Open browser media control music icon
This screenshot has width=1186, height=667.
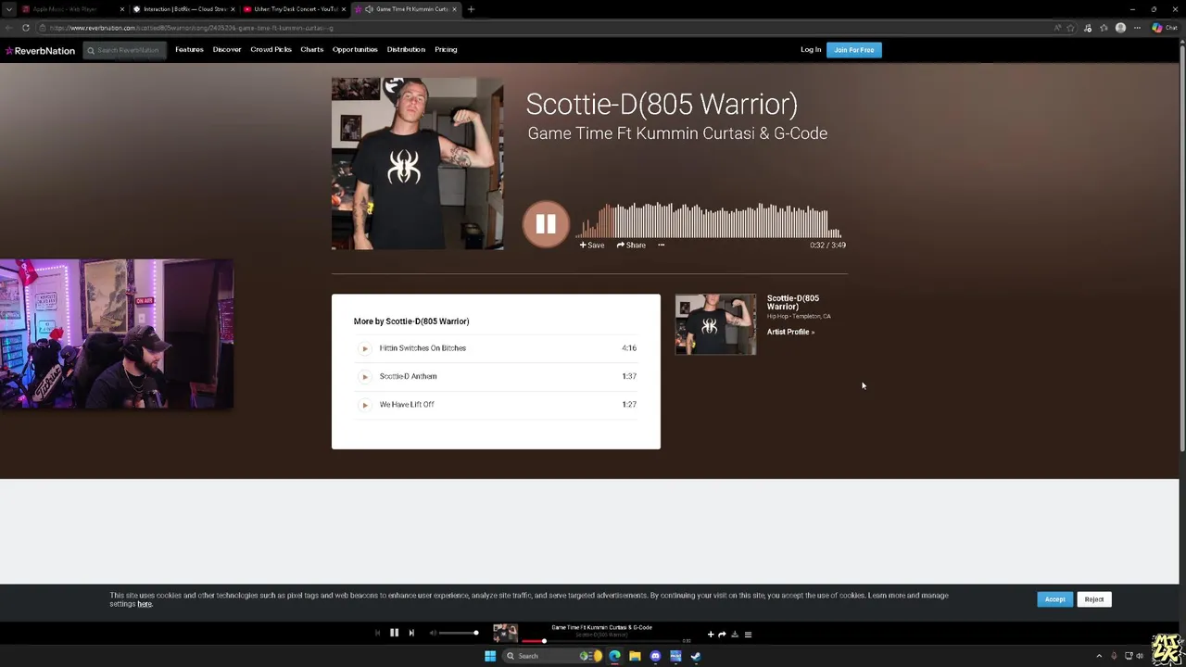[1088, 28]
